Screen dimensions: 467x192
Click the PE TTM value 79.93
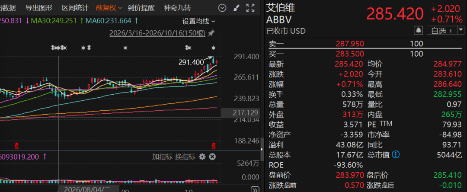coord(452,125)
